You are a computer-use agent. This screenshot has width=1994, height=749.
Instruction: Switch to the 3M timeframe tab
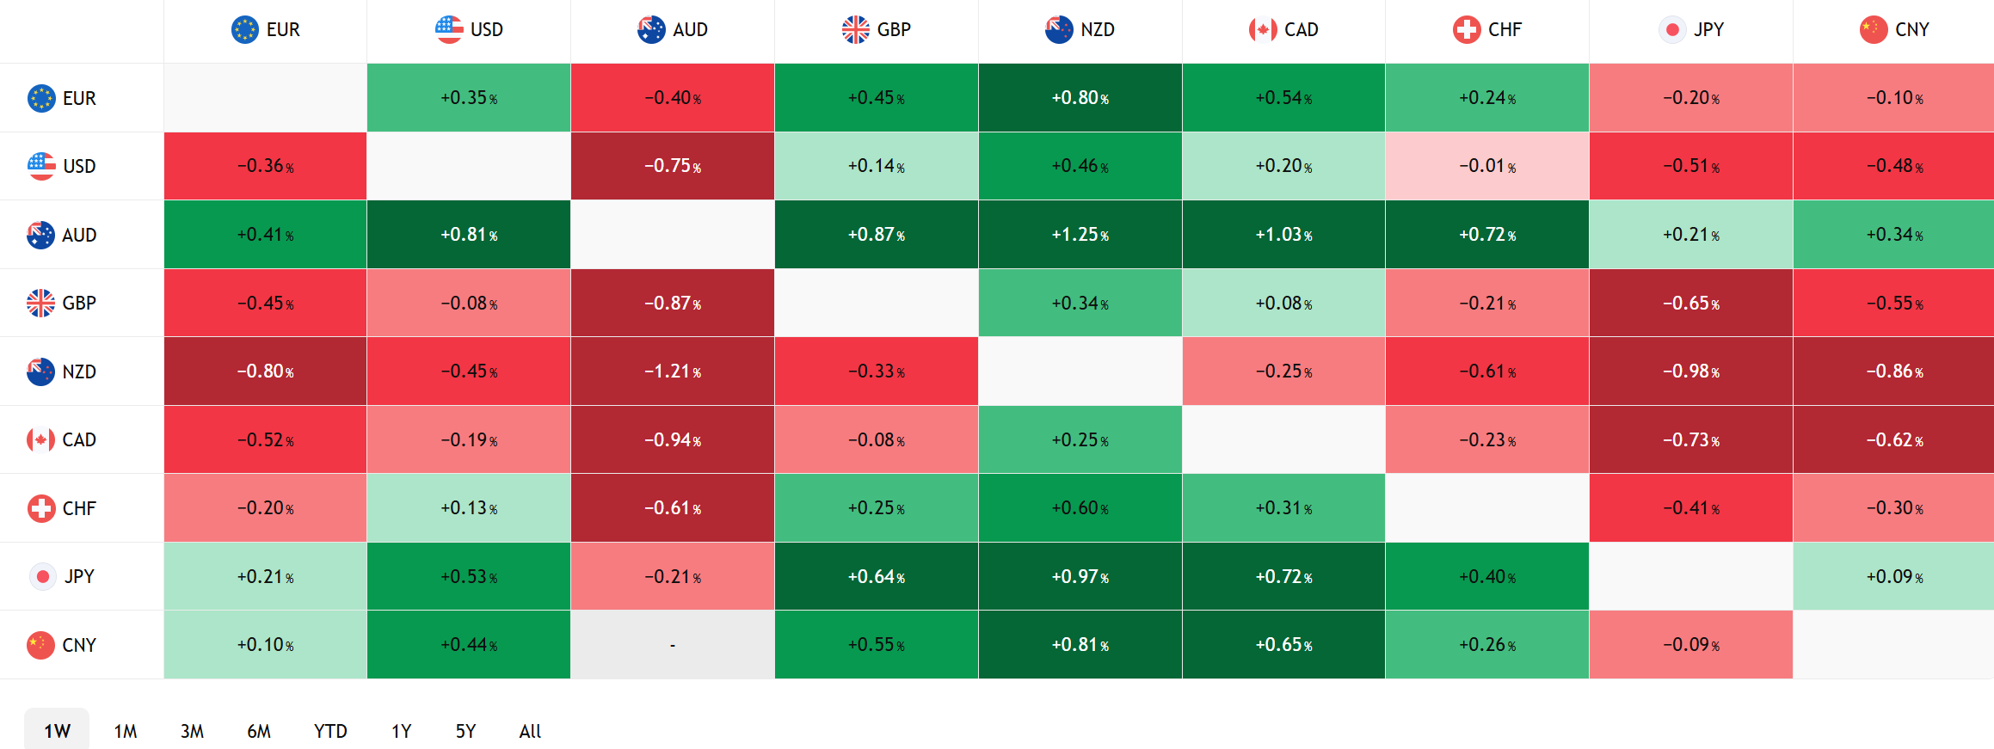pyautogui.click(x=192, y=731)
